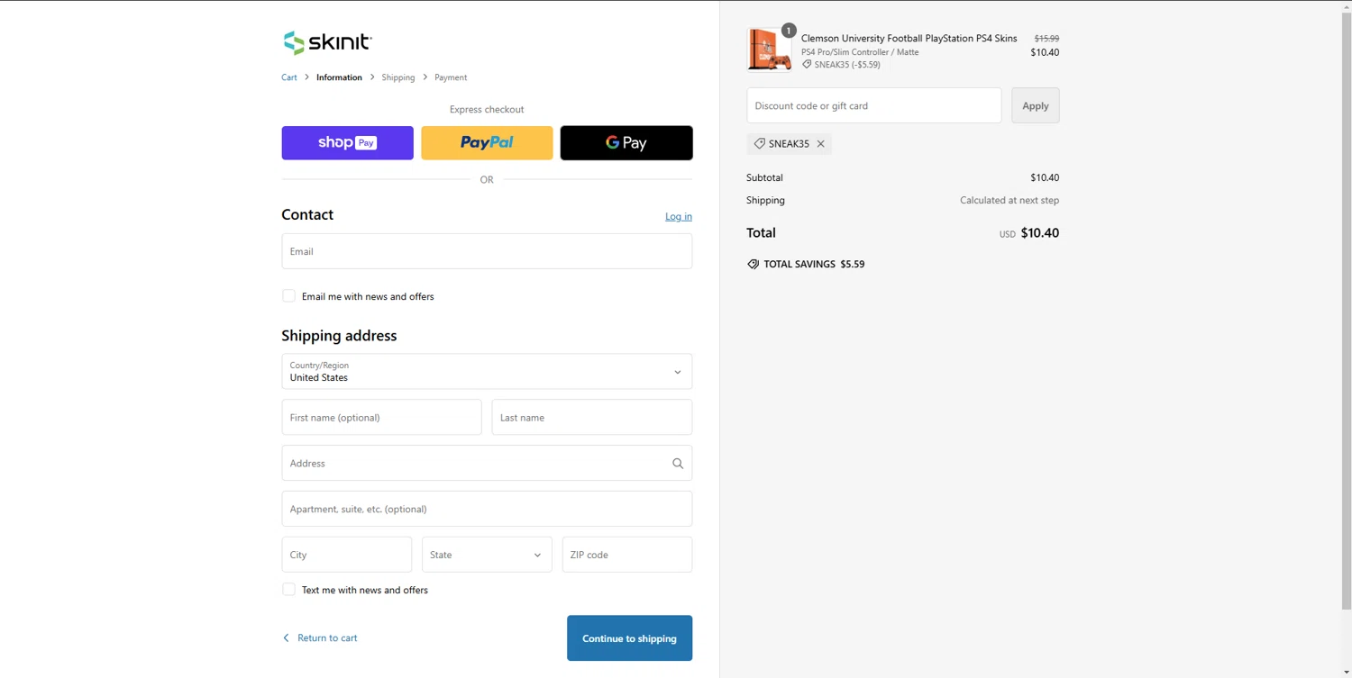Image resolution: width=1352 pixels, height=678 pixels.
Task: Select the Information breadcrumb step
Action: (x=339, y=77)
